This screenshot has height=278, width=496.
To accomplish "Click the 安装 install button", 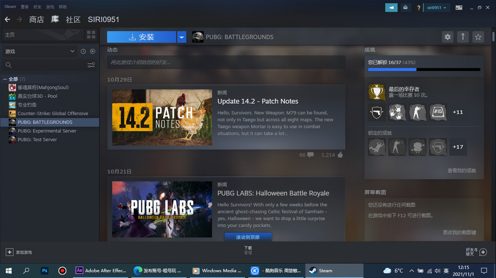I will coord(141,37).
